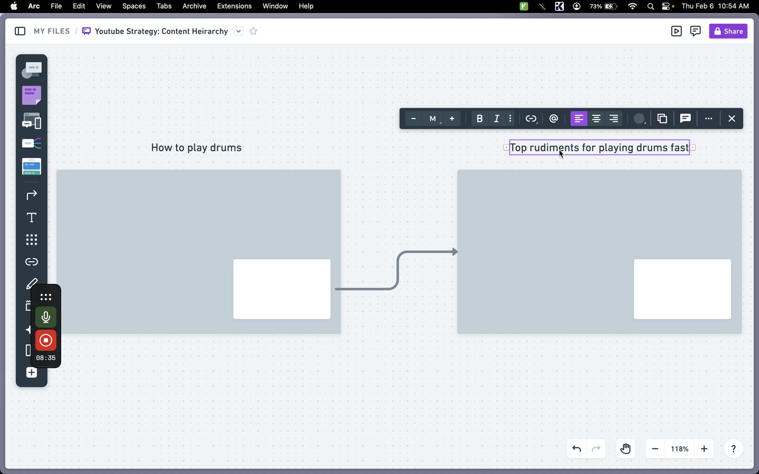This screenshot has width=759, height=474.
Task: Select the card layout tool
Action: pos(31,166)
